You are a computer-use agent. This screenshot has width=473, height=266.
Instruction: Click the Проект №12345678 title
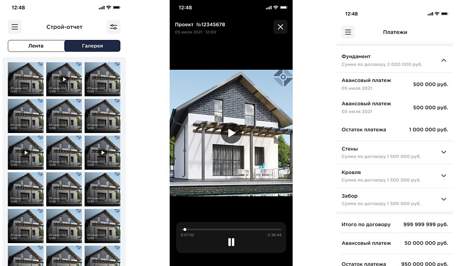pos(200,24)
